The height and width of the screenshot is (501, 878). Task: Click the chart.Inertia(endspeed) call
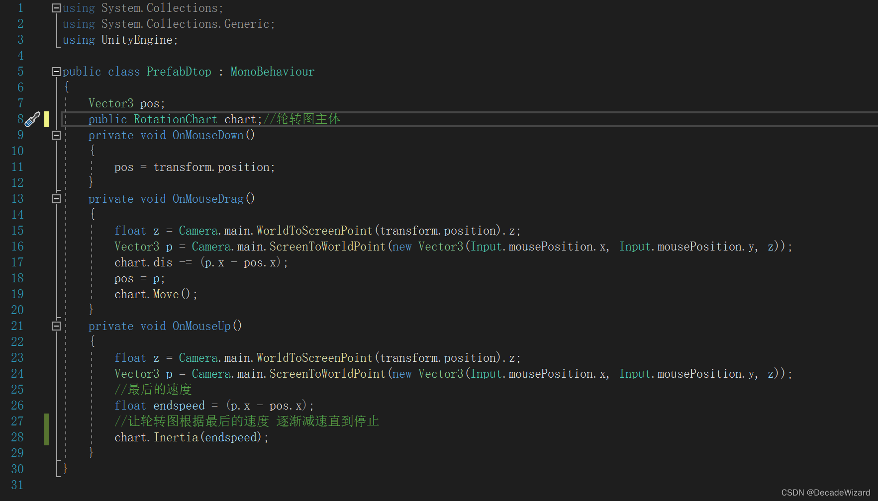[x=192, y=437]
